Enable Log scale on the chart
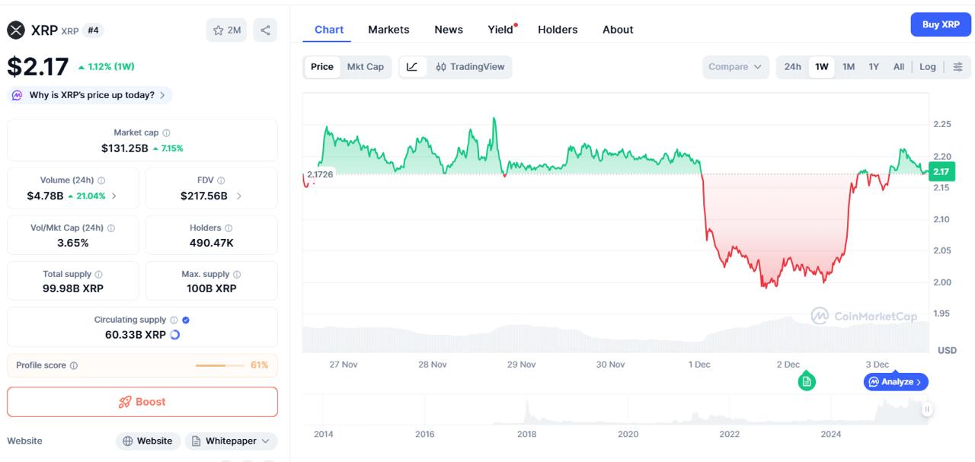975x462 pixels. click(x=927, y=66)
